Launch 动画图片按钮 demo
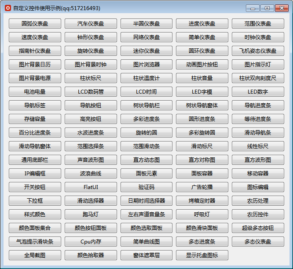 202,65
